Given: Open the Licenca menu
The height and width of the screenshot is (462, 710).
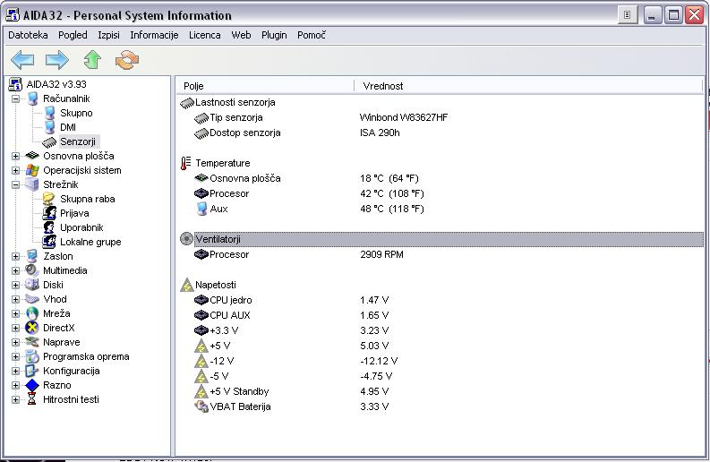Looking at the screenshot, I should tap(205, 35).
